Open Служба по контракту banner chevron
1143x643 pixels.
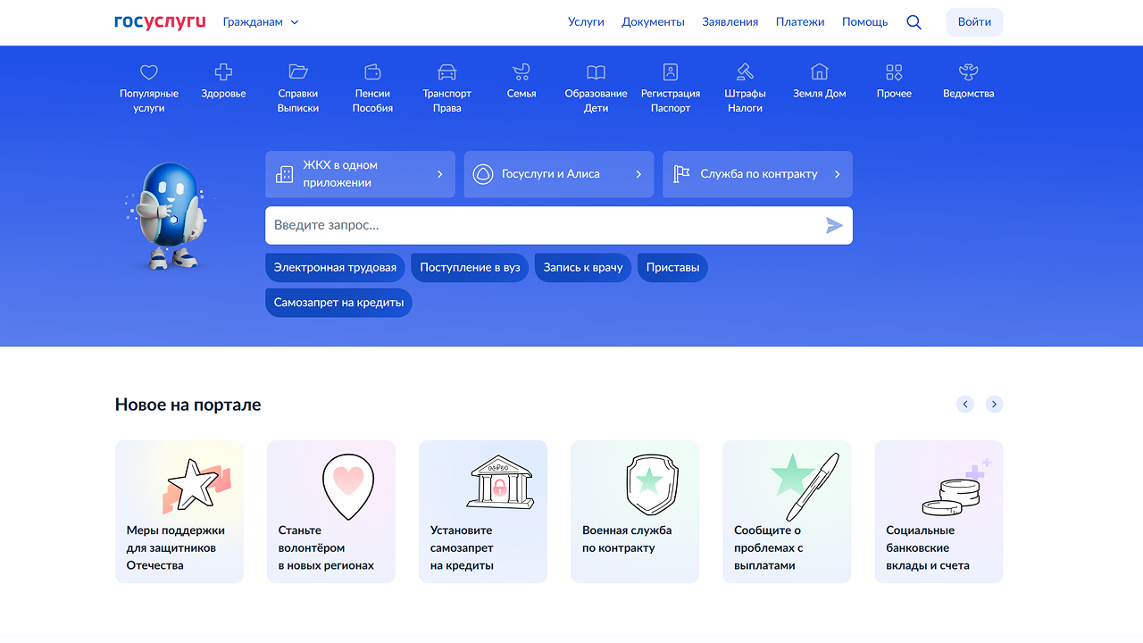coord(837,174)
